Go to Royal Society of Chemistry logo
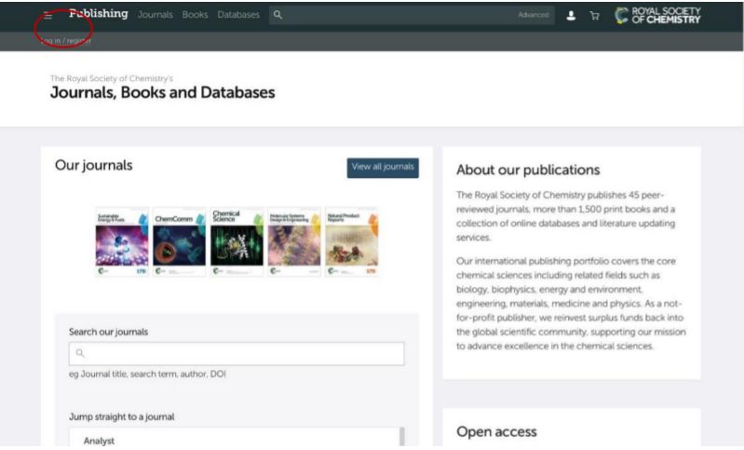Image resolution: width=744 pixels, height=450 pixels. tap(657, 15)
